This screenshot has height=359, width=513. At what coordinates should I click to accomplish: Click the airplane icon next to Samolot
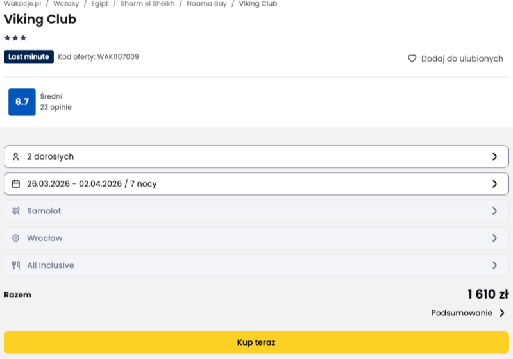16,211
